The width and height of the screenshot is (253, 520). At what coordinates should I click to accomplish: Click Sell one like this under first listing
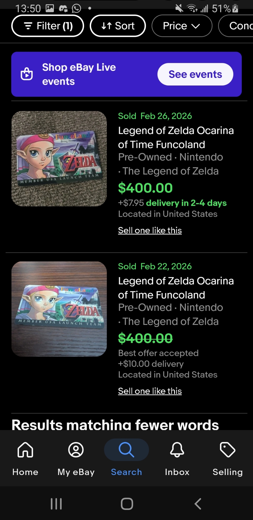(x=150, y=230)
